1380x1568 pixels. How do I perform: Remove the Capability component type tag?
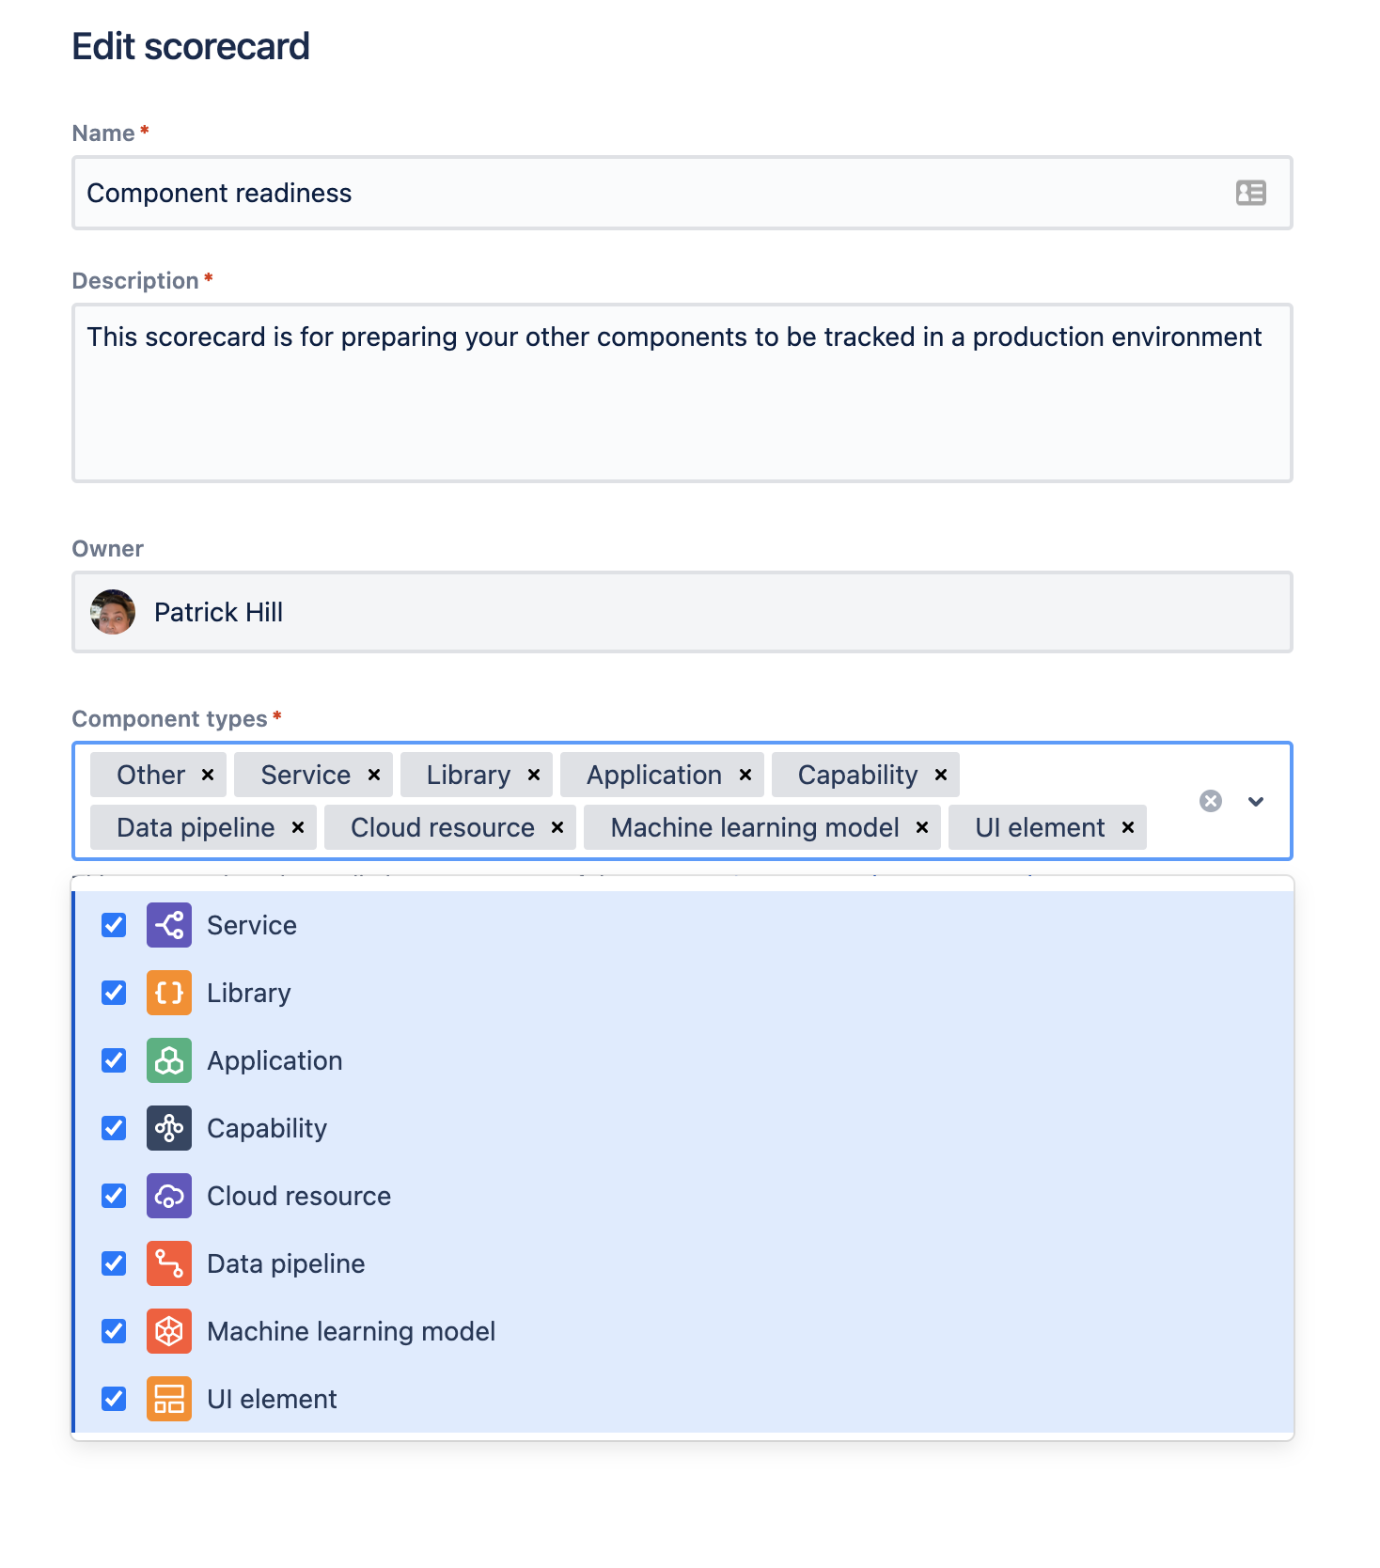[x=939, y=775]
